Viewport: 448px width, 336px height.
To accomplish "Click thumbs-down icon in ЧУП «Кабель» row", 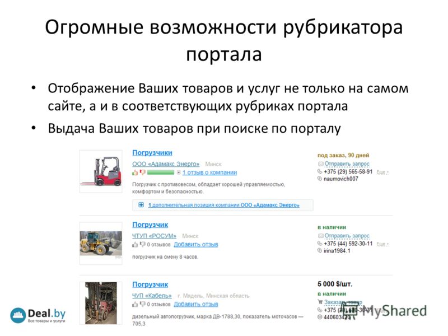I will coord(142,304).
